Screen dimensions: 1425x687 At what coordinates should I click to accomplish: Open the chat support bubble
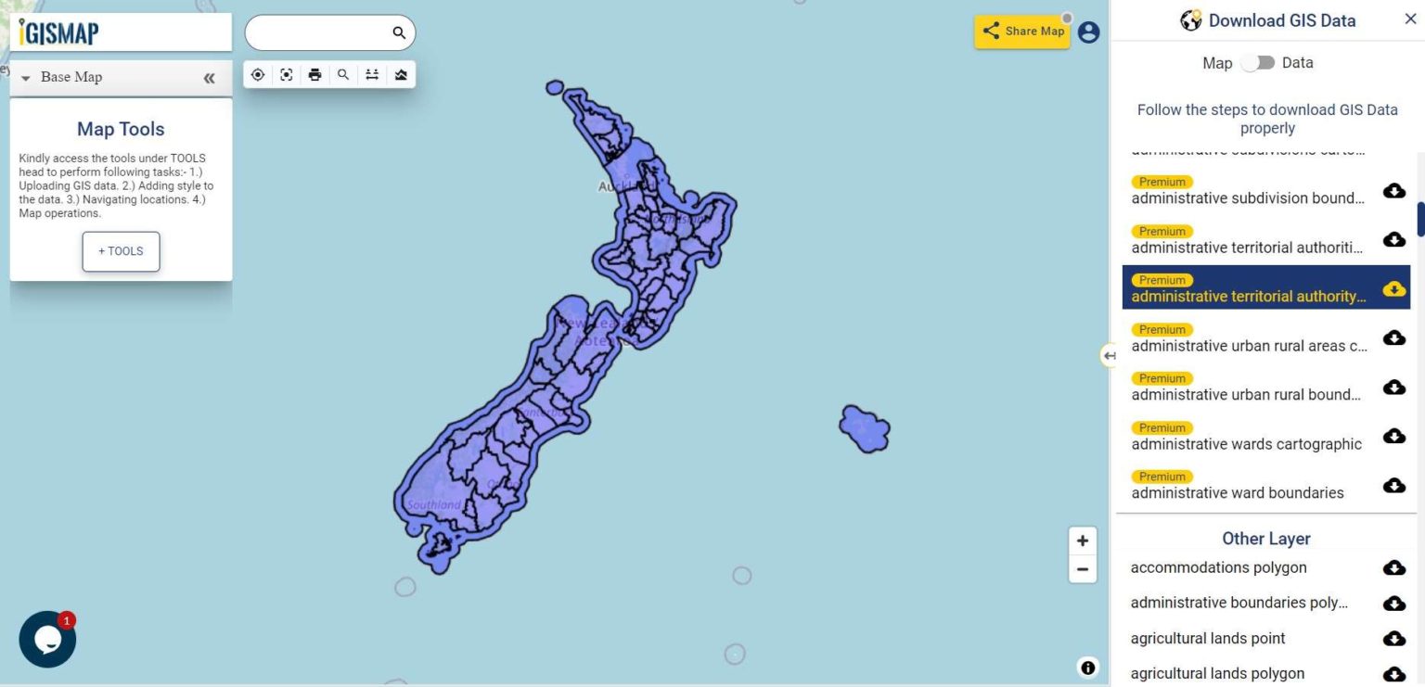click(x=47, y=639)
